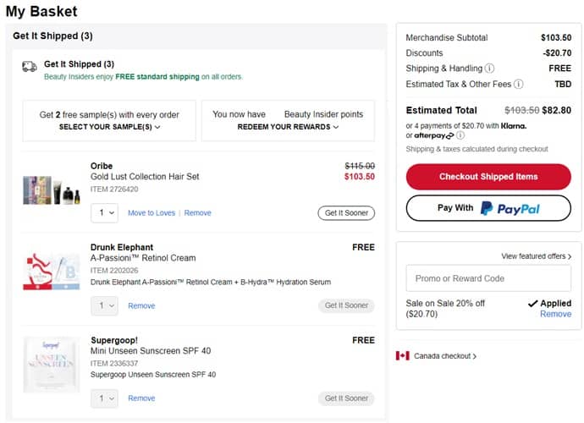Open Supergoop quantity dropdown
Image resolution: width=584 pixels, height=423 pixels.
[x=104, y=398]
